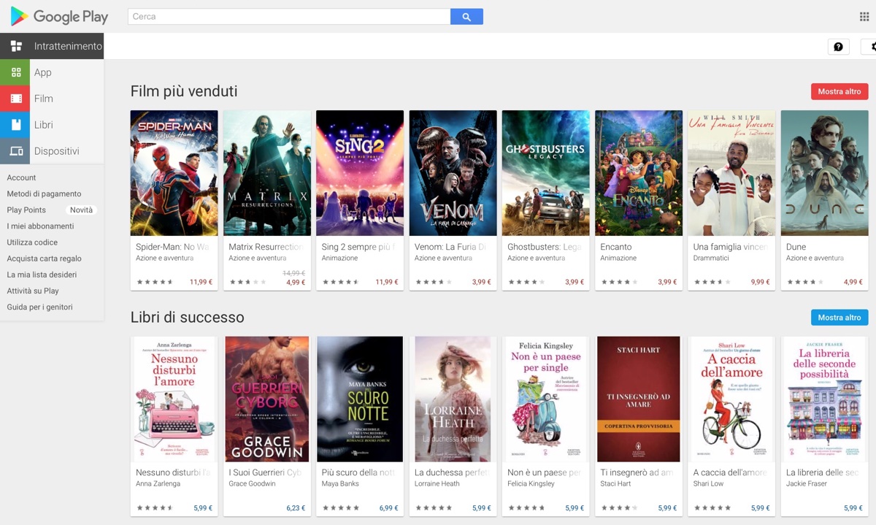Click La mia lista desideri

40,274
